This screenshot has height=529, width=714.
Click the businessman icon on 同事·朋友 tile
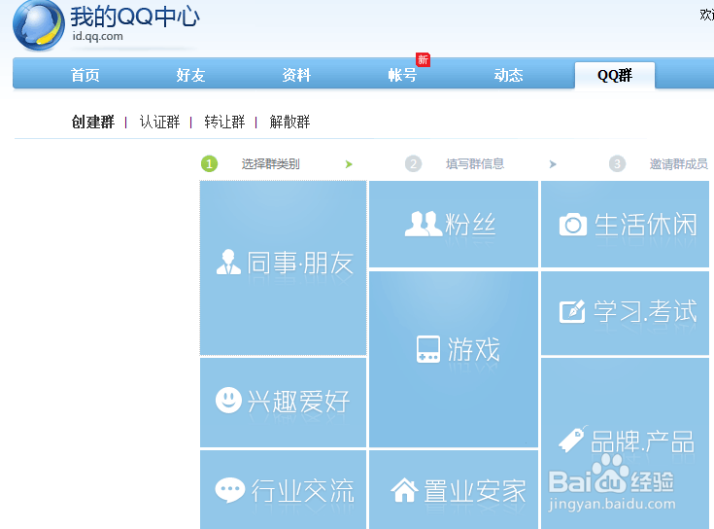[x=228, y=262]
